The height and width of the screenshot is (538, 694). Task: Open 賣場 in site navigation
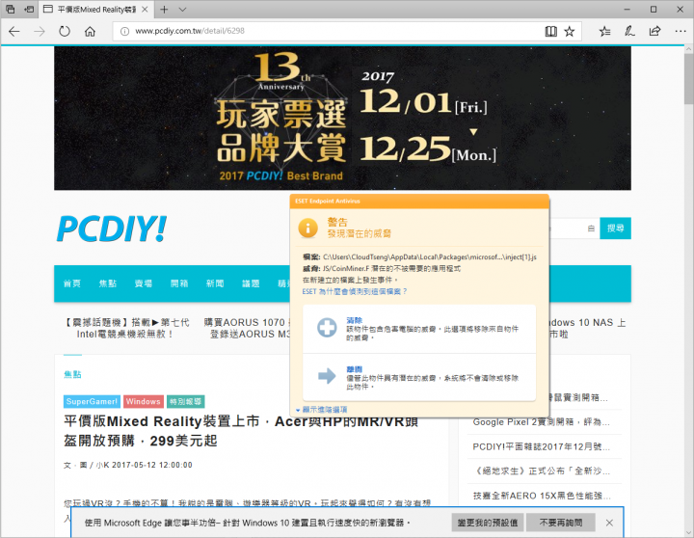pyautogui.click(x=144, y=283)
